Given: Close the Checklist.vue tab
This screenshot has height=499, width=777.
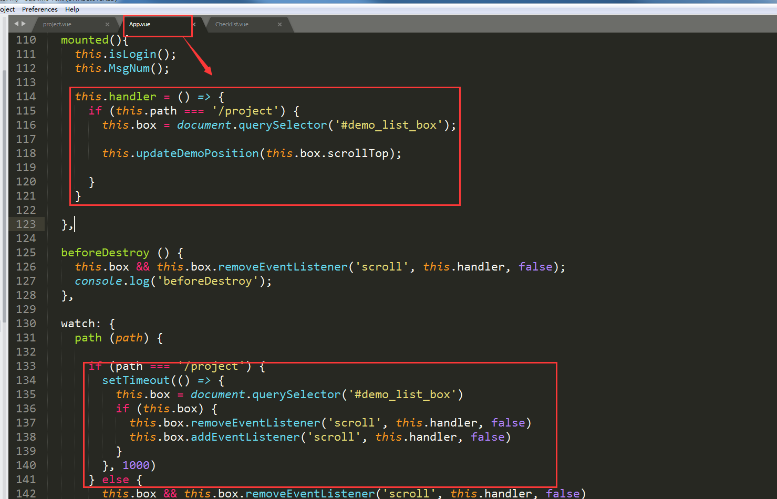Looking at the screenshot, I should tap(279, 24).
